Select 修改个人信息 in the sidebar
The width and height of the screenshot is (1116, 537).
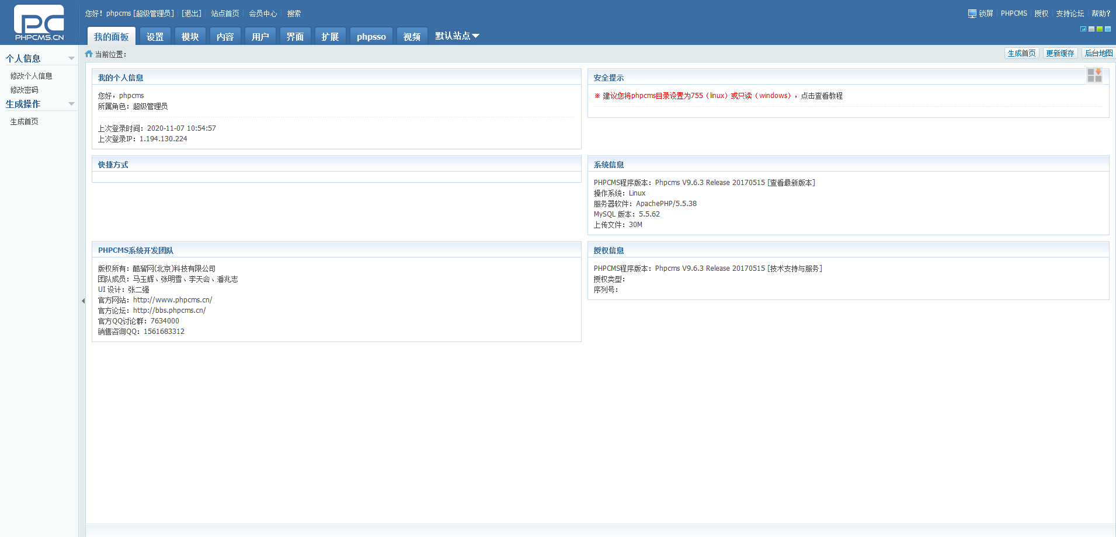tap(32, 76)
